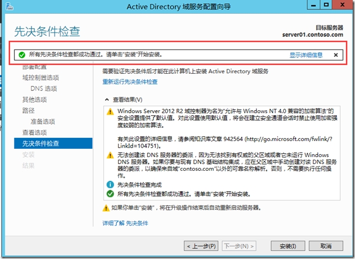Click the wizard app icon in title bar

[x=9, y=7]
